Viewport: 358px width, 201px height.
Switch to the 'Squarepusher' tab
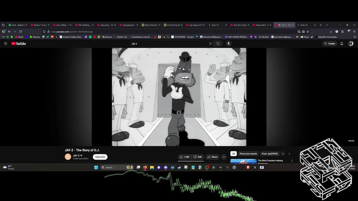pyautogui.click(x=128, y=25)
